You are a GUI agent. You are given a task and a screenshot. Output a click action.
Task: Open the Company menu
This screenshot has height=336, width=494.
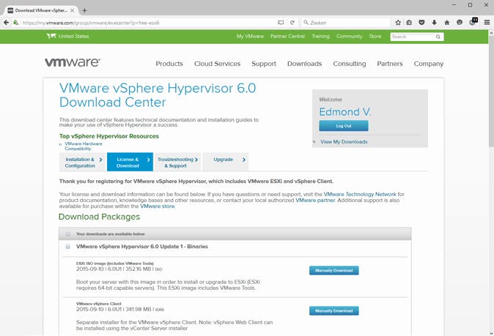429,64
